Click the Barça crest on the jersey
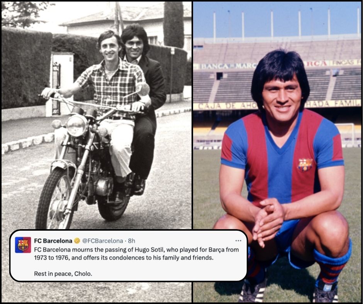Image resolution: width=363 pixels, height=304 pixels. pos(305,164)
